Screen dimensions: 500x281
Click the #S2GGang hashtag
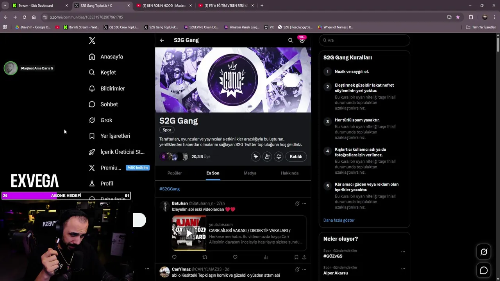[x=170, y=189]
